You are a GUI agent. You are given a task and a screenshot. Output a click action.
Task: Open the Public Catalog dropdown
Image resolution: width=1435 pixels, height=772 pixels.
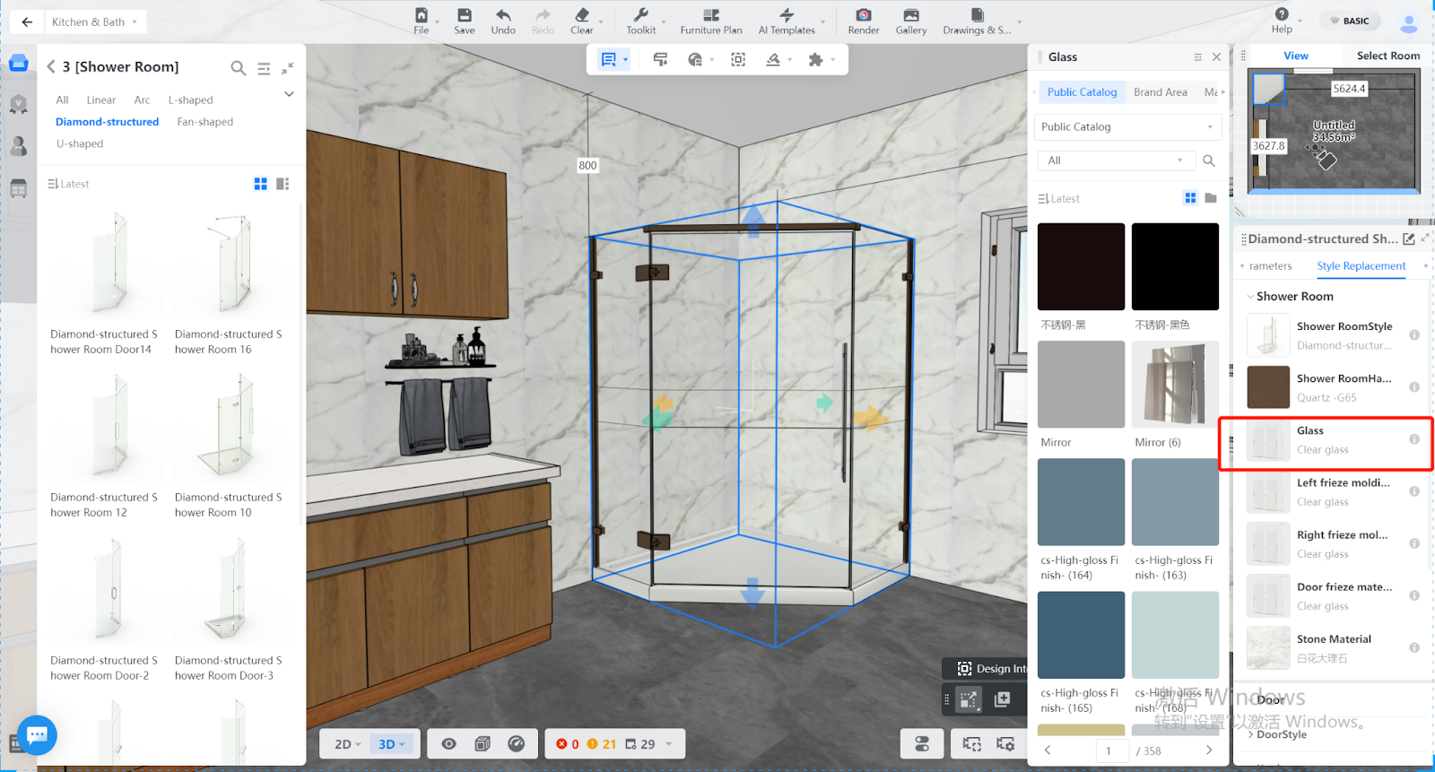pos(1127,127)
